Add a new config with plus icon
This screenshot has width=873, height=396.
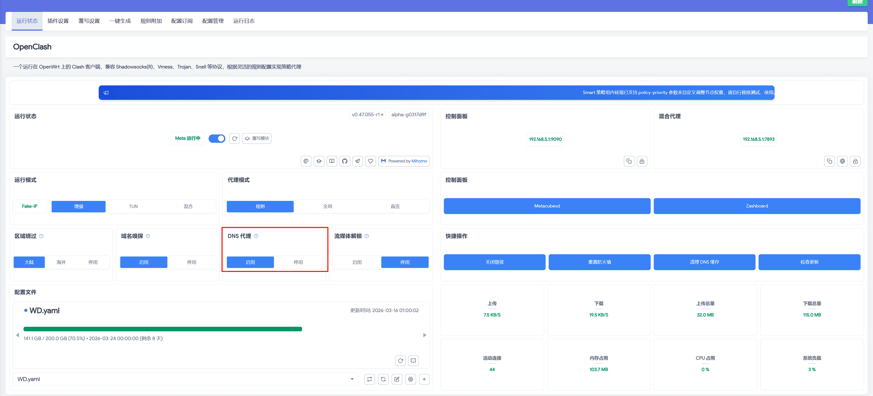pos(424,379)
